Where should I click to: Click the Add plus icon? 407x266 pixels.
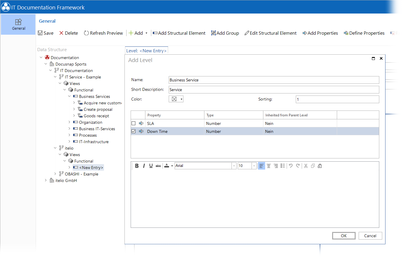pyautogui.click(x=131, y=33)
